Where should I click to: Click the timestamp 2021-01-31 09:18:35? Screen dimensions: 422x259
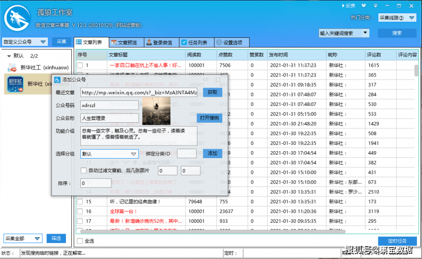coord(293,85)
